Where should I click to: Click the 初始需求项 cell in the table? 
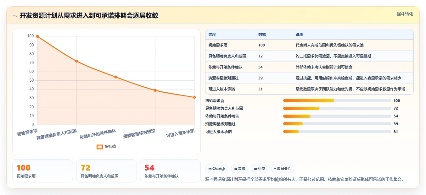coord(218,45)
